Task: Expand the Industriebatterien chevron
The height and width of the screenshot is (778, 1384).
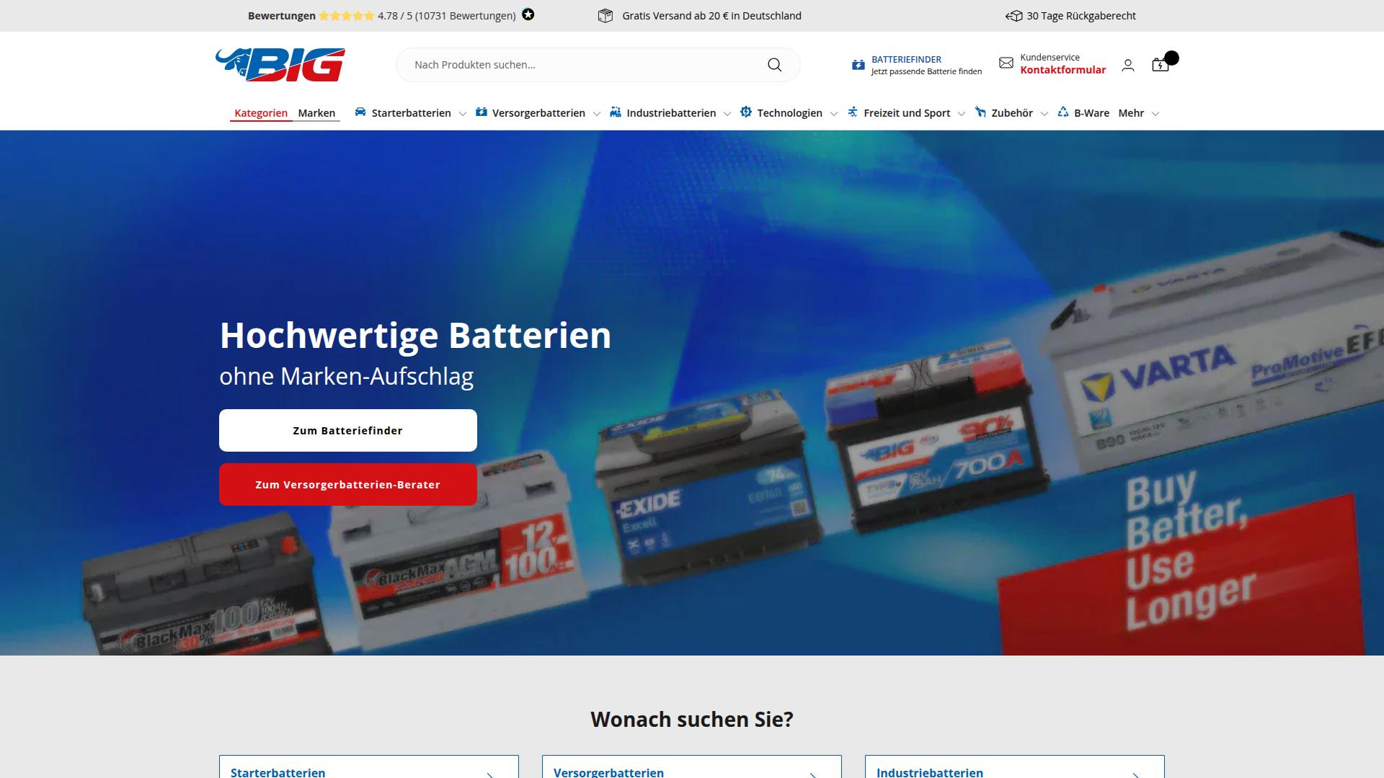Action: click(727, 114)
